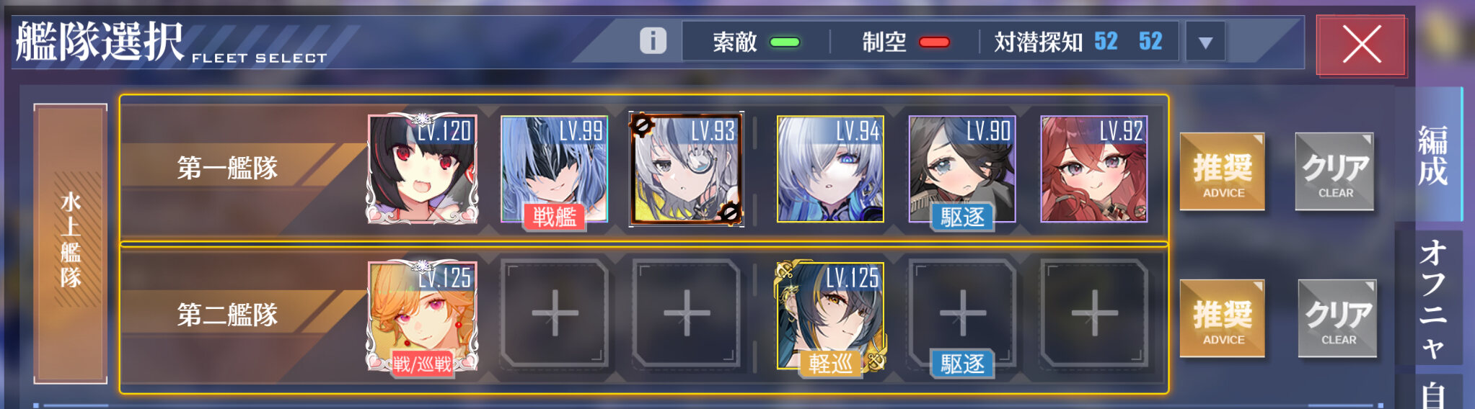Click 推奨 ADVICE for second fleet
The height and width of the screenshot is (409, 1475).
coord(1223,318)
